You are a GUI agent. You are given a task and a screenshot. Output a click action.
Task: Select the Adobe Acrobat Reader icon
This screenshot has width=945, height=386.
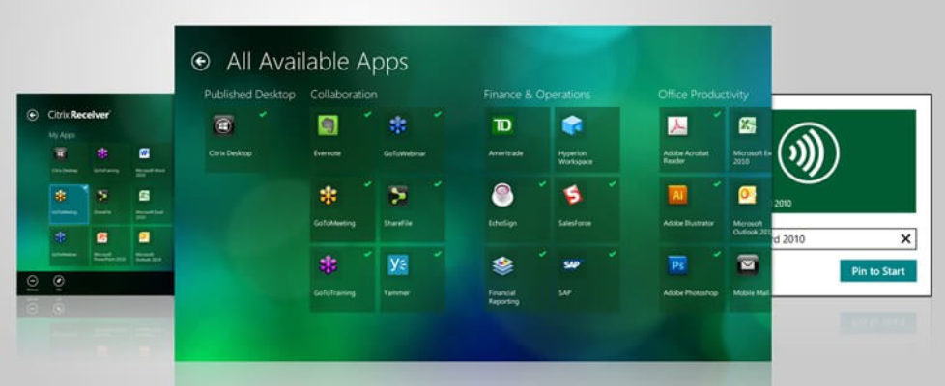(x=677, y=125)
